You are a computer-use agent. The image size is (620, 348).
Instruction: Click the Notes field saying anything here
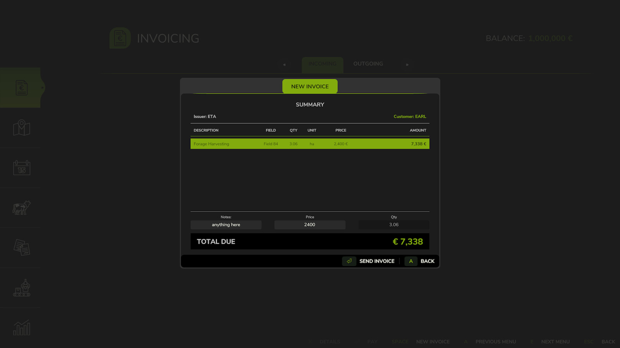(226, 225)
